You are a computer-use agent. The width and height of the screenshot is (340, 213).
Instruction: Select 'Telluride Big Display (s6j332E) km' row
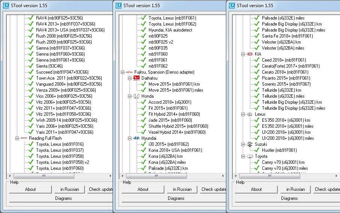click(292, 102)
